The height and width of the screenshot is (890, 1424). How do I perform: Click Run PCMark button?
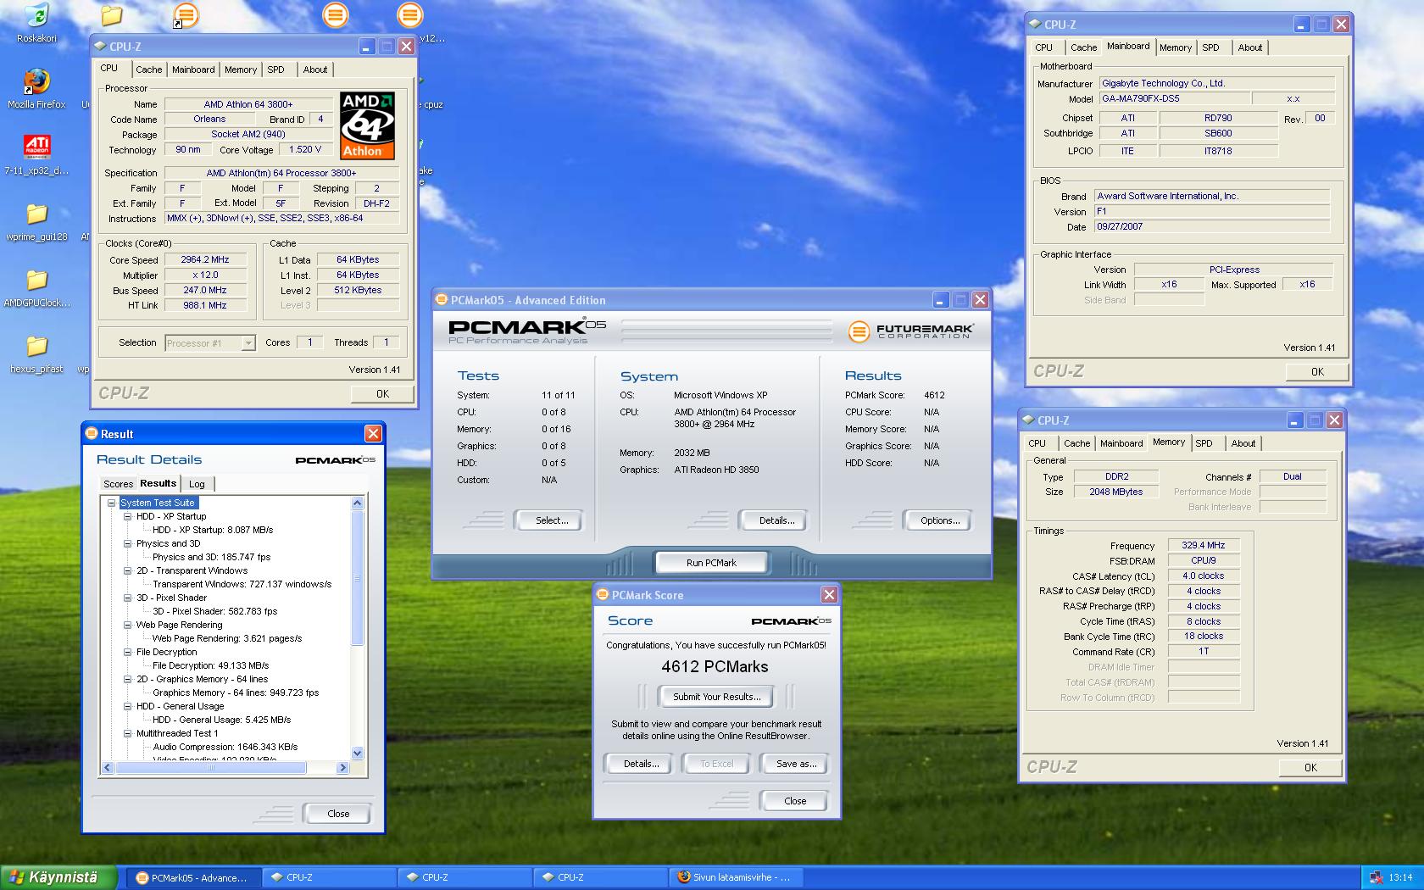pos(711,563)
